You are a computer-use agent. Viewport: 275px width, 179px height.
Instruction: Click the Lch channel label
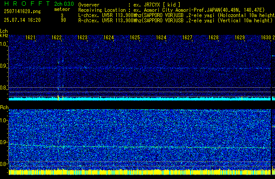[4, 31]
